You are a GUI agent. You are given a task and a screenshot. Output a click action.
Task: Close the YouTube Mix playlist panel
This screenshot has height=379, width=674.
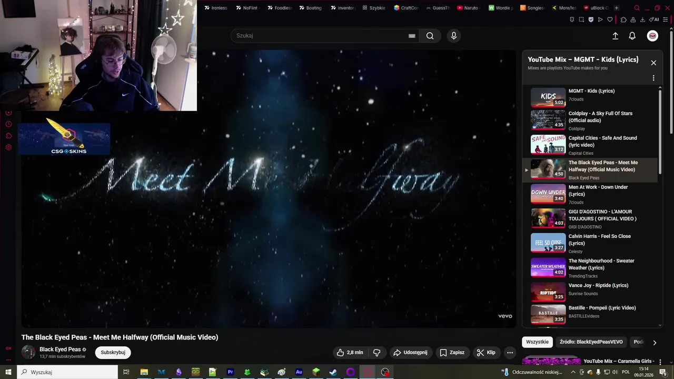(x=653, y=63)
